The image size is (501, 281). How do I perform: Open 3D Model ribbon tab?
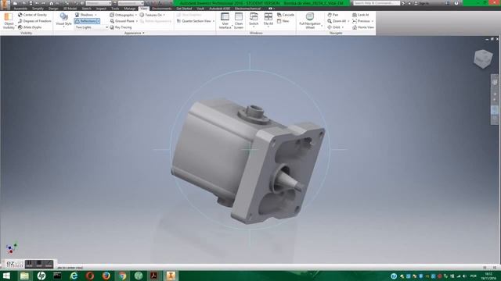pyautogui.click(x=70, y=9)
